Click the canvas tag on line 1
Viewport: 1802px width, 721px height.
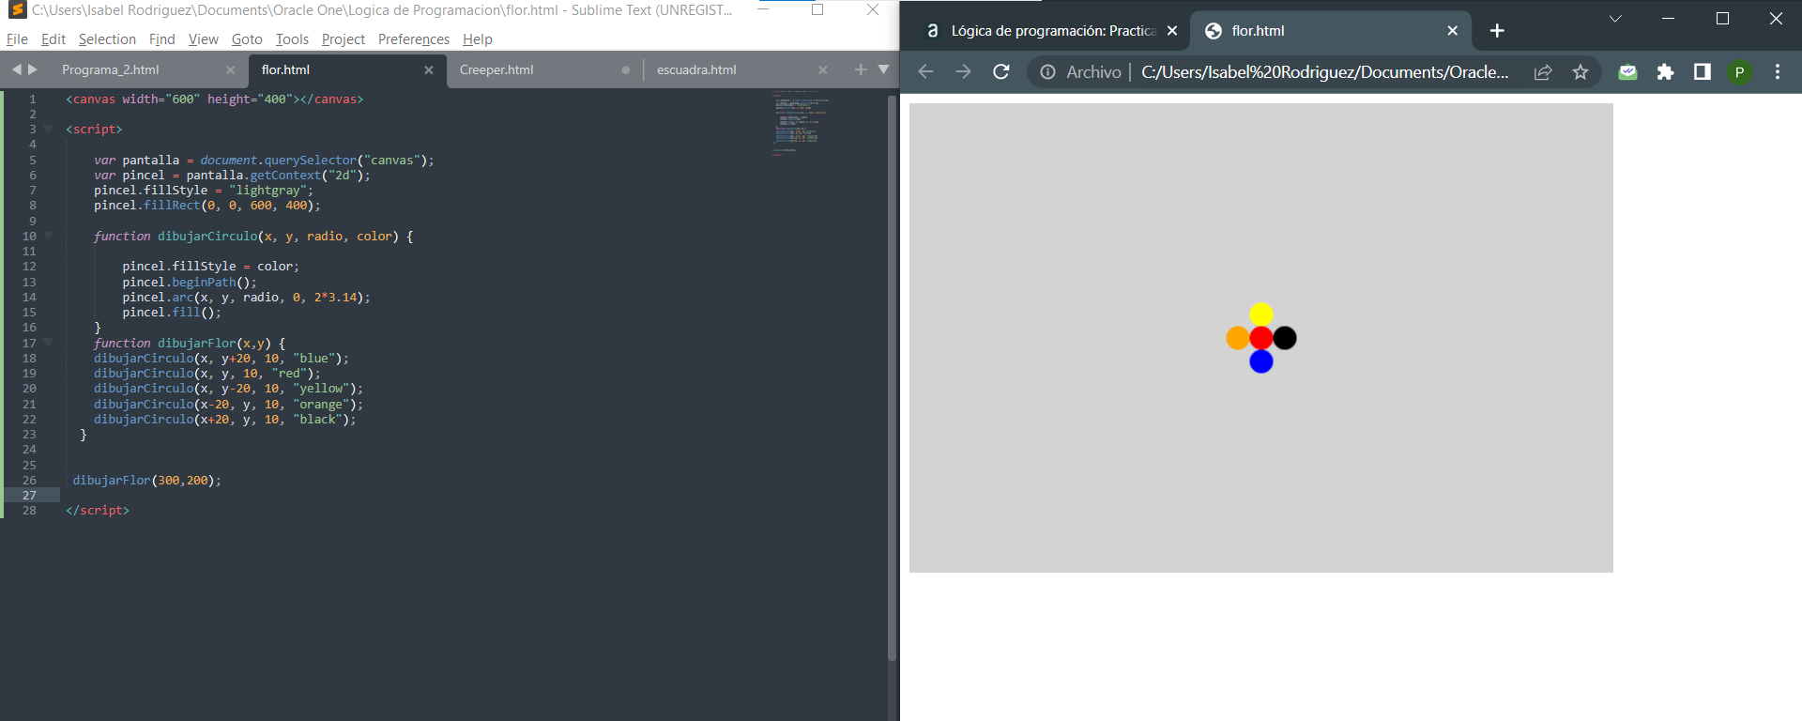coord(214,99)
